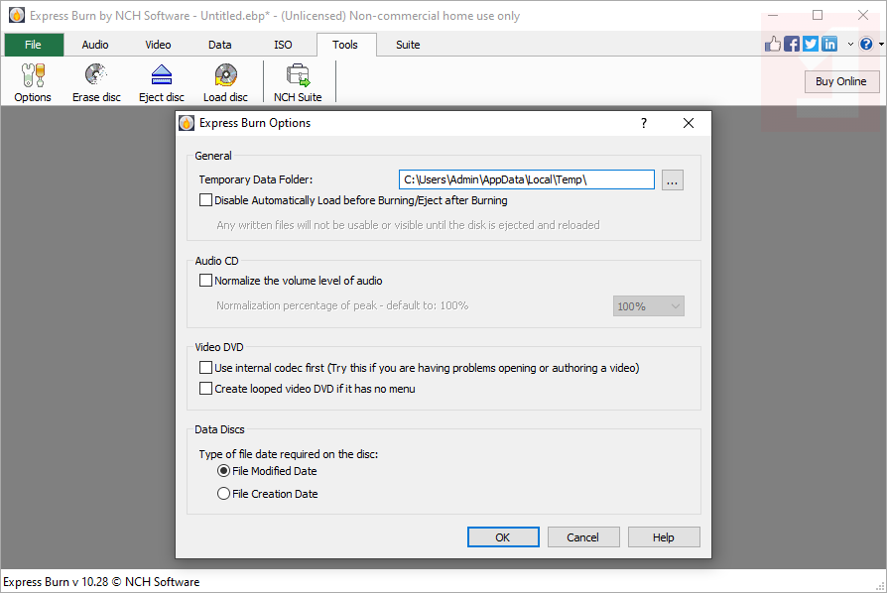Browse for temporary folder with ... button
This screenshot has width=887, height=593.
(672, 180)
